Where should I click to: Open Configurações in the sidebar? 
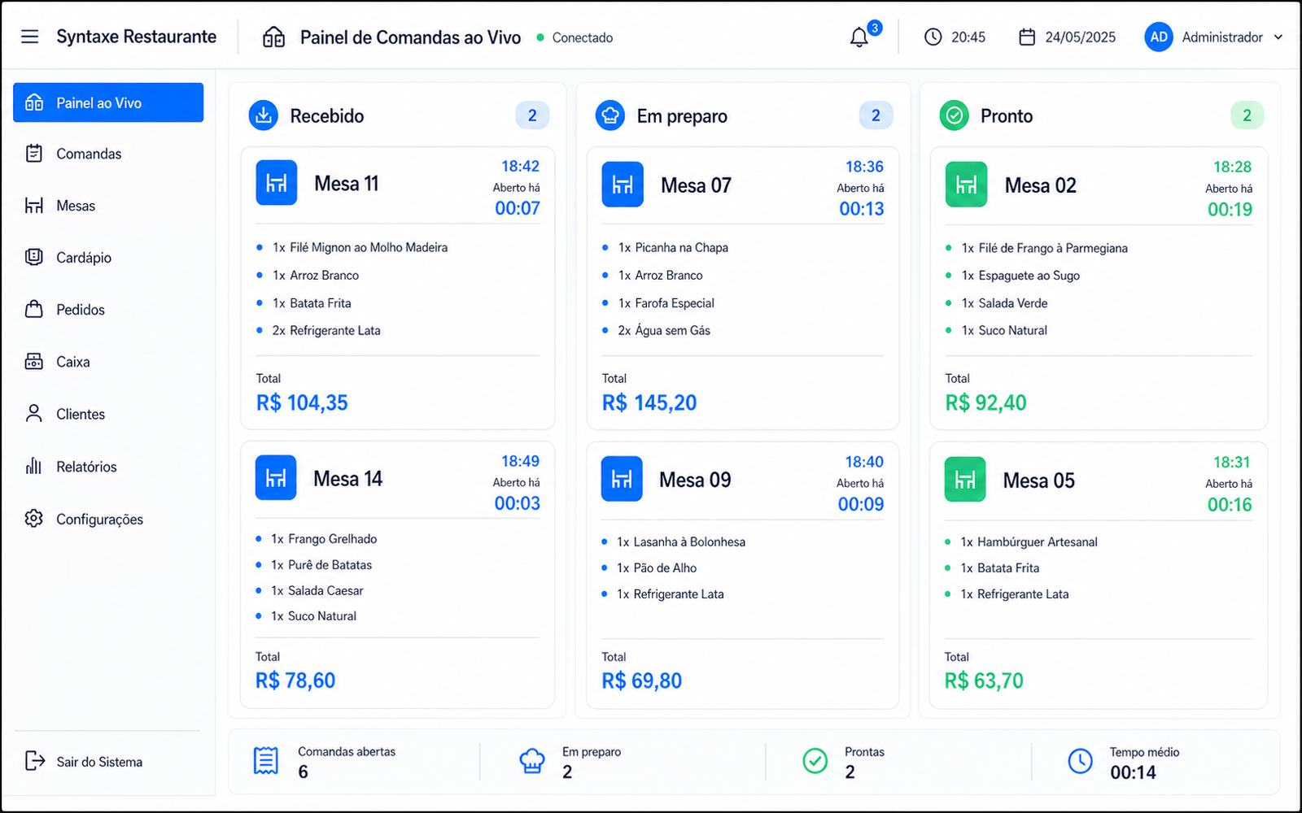coord(108,519)
